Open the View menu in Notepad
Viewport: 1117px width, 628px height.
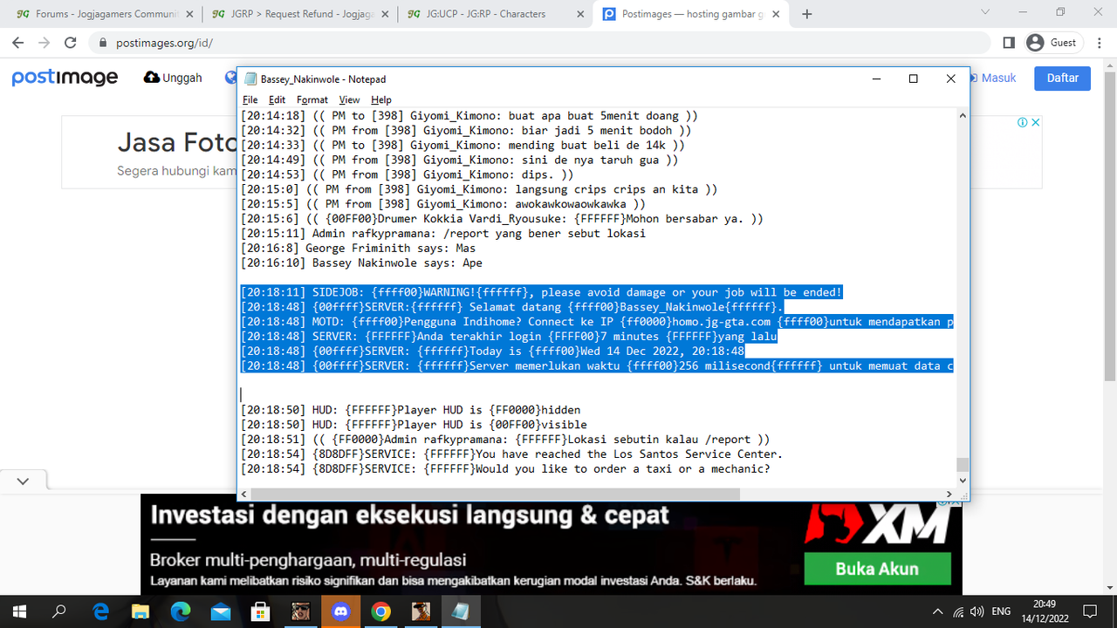click(349, 99)
